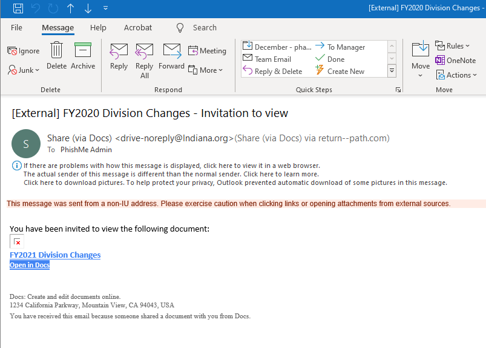Screen dimensions: 486x348
Task: Open the Junk dropdown menu
Action: (x=24, y=70)
